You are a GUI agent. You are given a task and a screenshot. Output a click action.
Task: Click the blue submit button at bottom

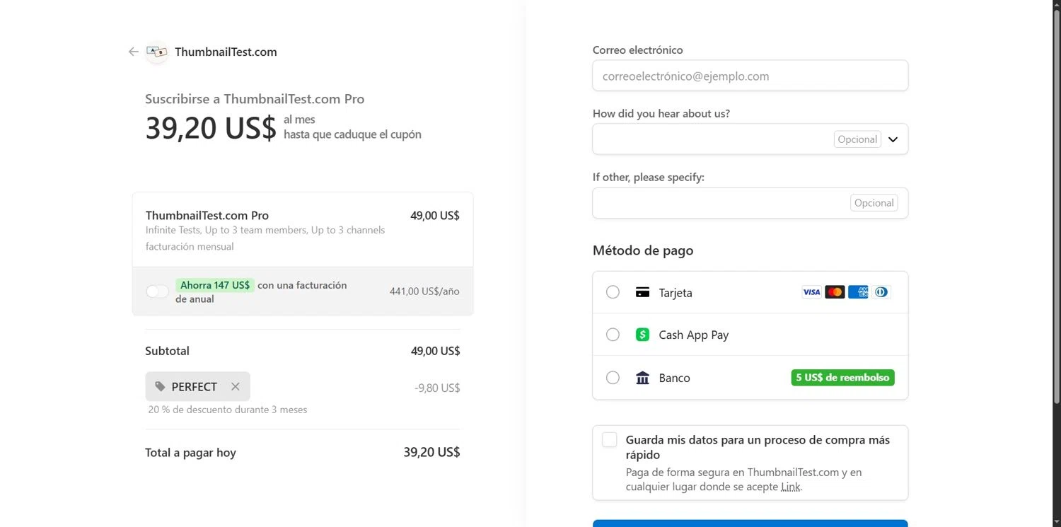pyautogui.click(x=750, y=523)
